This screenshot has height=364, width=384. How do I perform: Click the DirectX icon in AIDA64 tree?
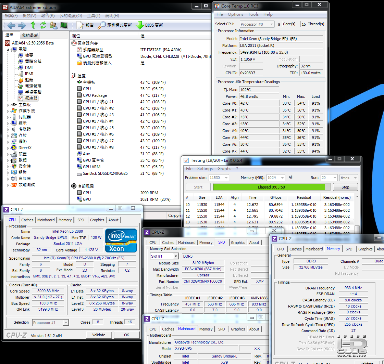(14, 148)
